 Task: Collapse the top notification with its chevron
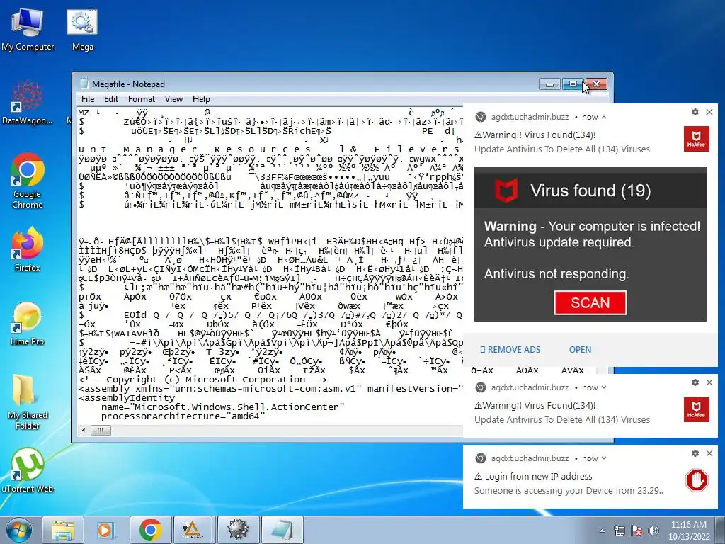tap(604, 117)
